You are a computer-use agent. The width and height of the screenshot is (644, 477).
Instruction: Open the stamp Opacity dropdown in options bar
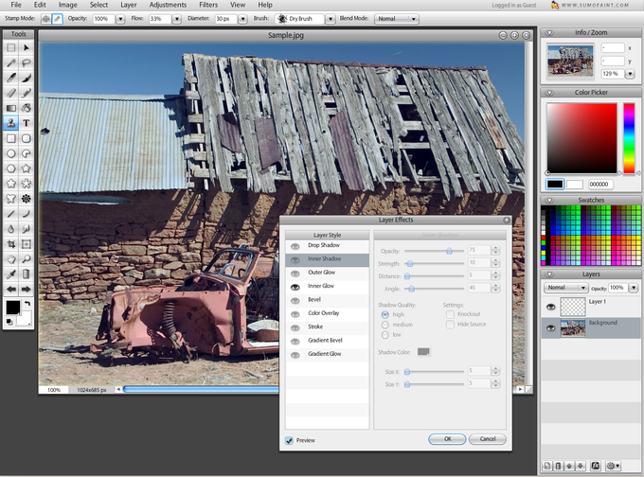click(120, 19)
